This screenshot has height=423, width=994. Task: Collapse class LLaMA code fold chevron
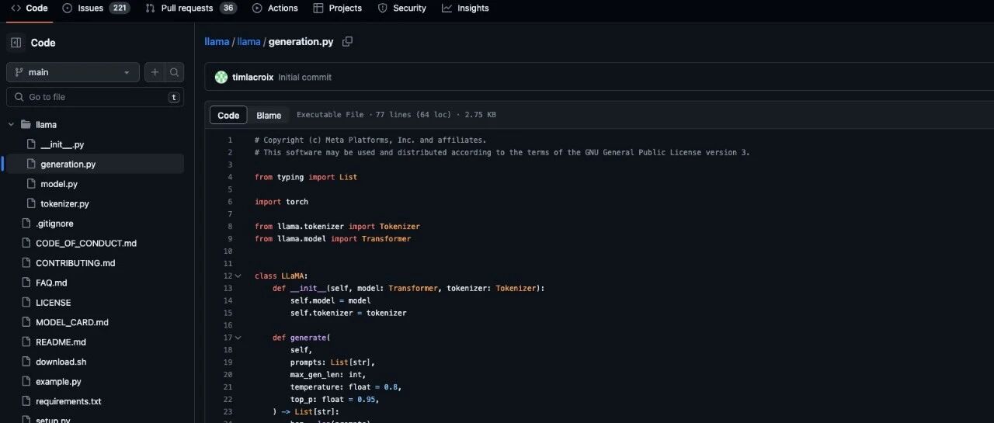point(238,276)
